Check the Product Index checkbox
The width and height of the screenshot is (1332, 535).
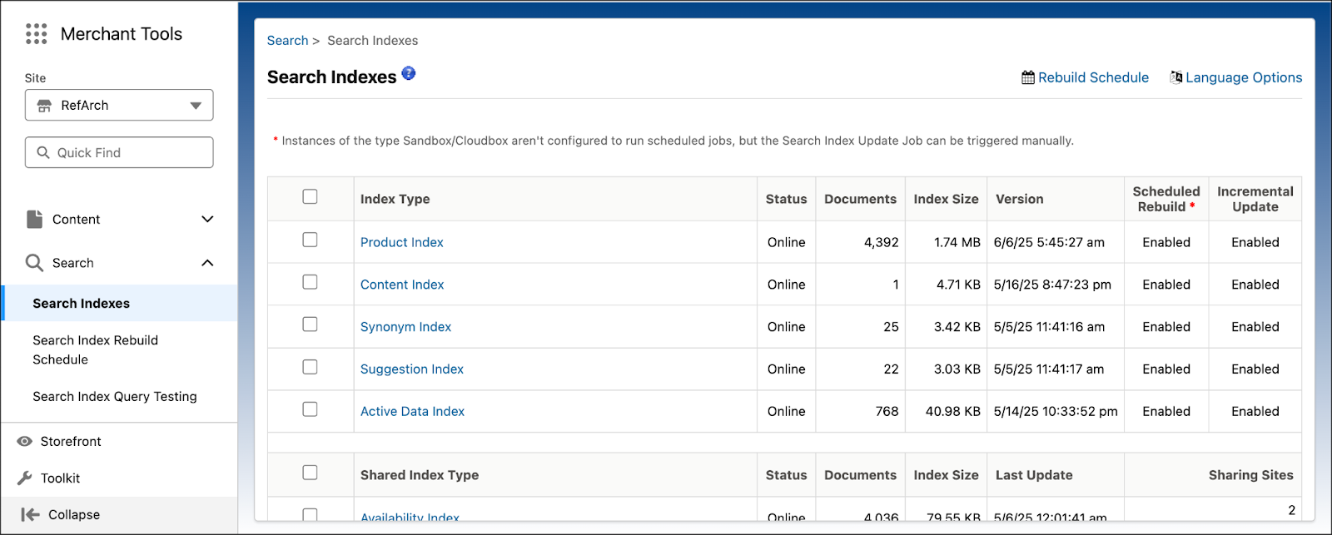click(310, 240)
